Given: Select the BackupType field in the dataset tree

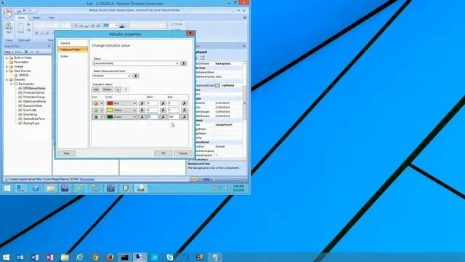Looking at the screenshot, I should tap(31, 123).
